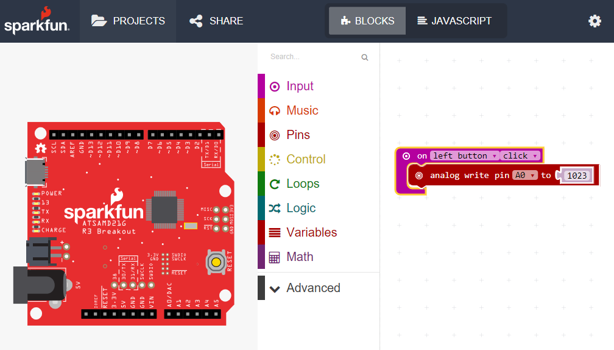
Task: Click the pin icon in analog write block
Action: [x=419, y=176]
